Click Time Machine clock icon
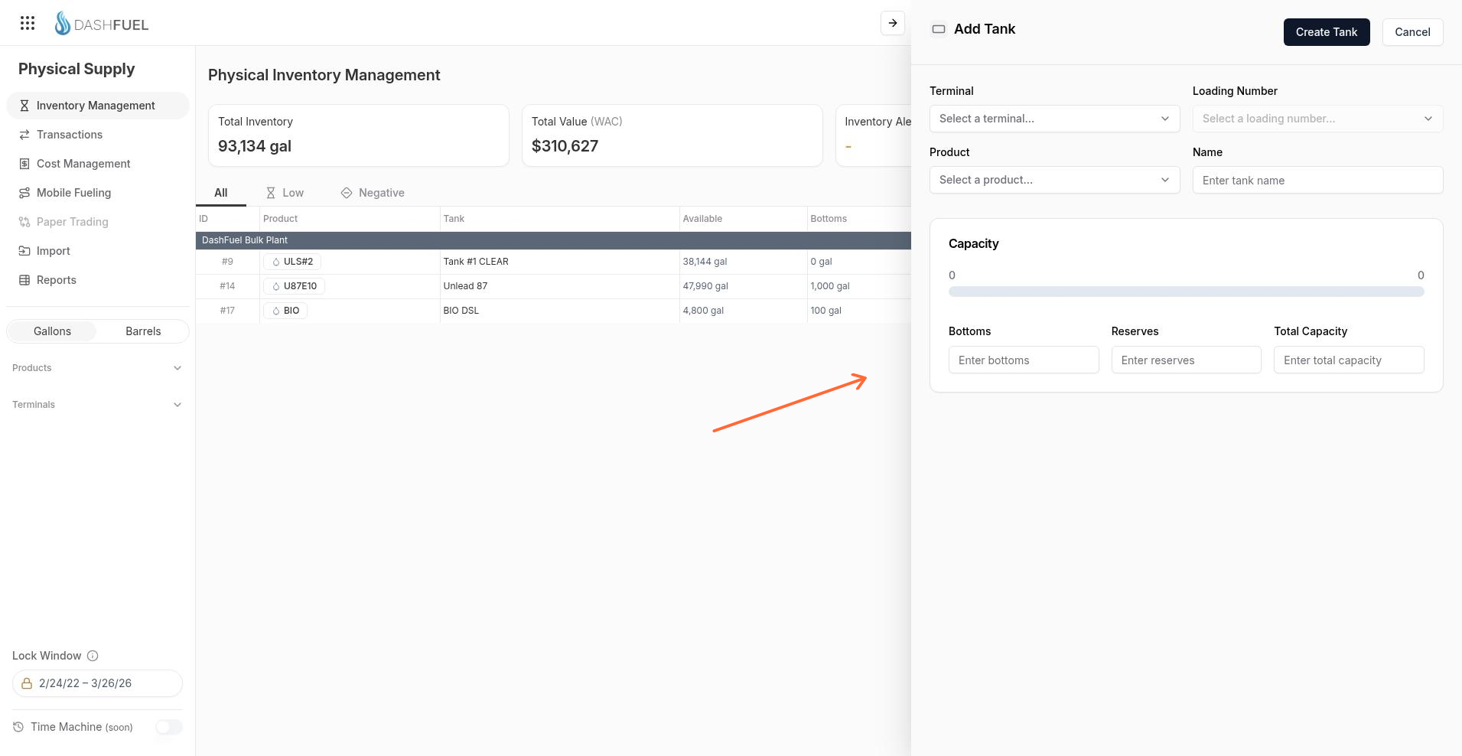Screen dimensions: 1462x756 (18, 727)
